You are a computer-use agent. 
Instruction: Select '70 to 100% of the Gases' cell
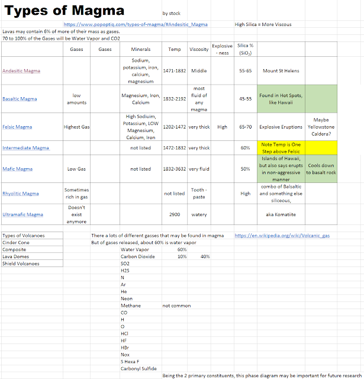pos(61,38)
